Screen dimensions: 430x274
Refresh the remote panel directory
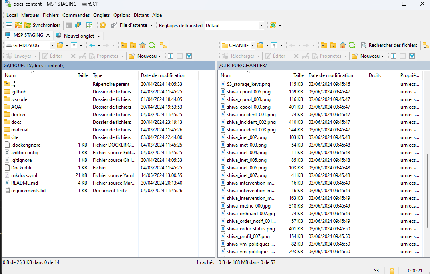tap(352, 45)
